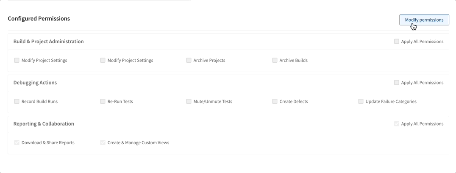The width and height of the screenshot is (456, 173).
Task: Click the Build & Project Administration section title
Action: (48, 42)
